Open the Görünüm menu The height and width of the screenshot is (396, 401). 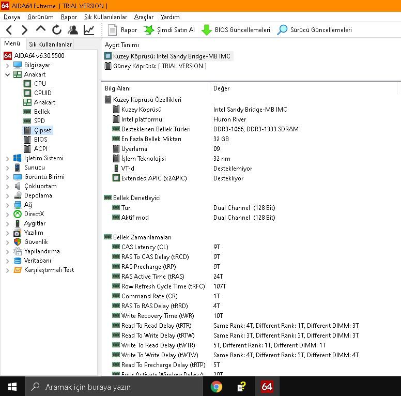pyautogui.click(x=40, y=17)
